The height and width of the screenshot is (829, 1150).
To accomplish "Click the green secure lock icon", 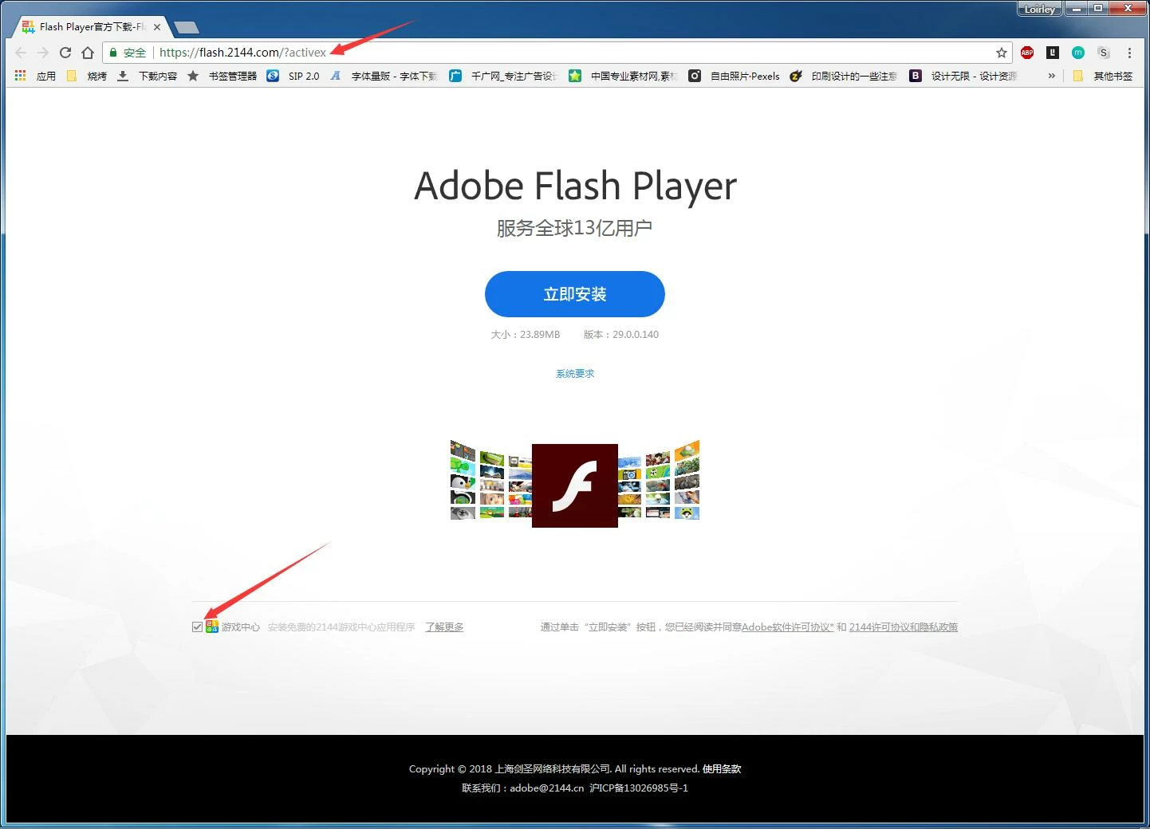I will click(x=113, y=53).
